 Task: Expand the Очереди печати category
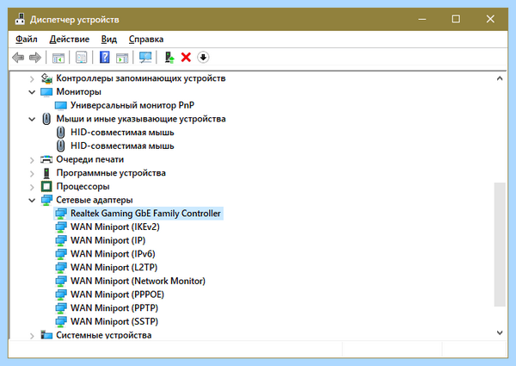click(x=32, y=160)
